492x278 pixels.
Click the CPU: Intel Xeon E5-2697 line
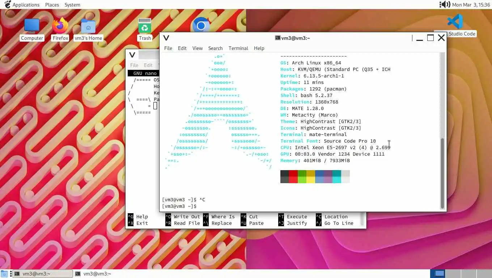(335, 148)
